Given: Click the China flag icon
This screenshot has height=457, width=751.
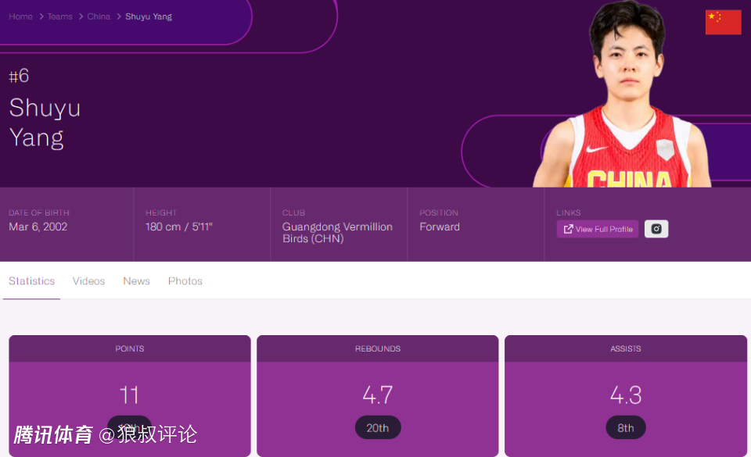Looking at the screenshot, I should [723, 22].
